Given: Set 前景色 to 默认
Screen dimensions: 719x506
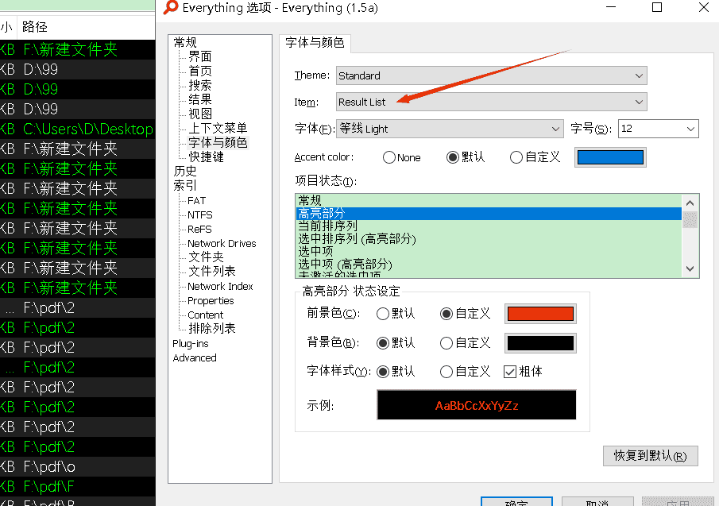Looking at the screenshot, I should [383, 314].
